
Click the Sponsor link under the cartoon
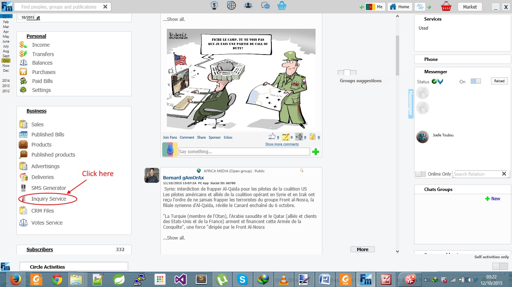(x=215, y=138)
